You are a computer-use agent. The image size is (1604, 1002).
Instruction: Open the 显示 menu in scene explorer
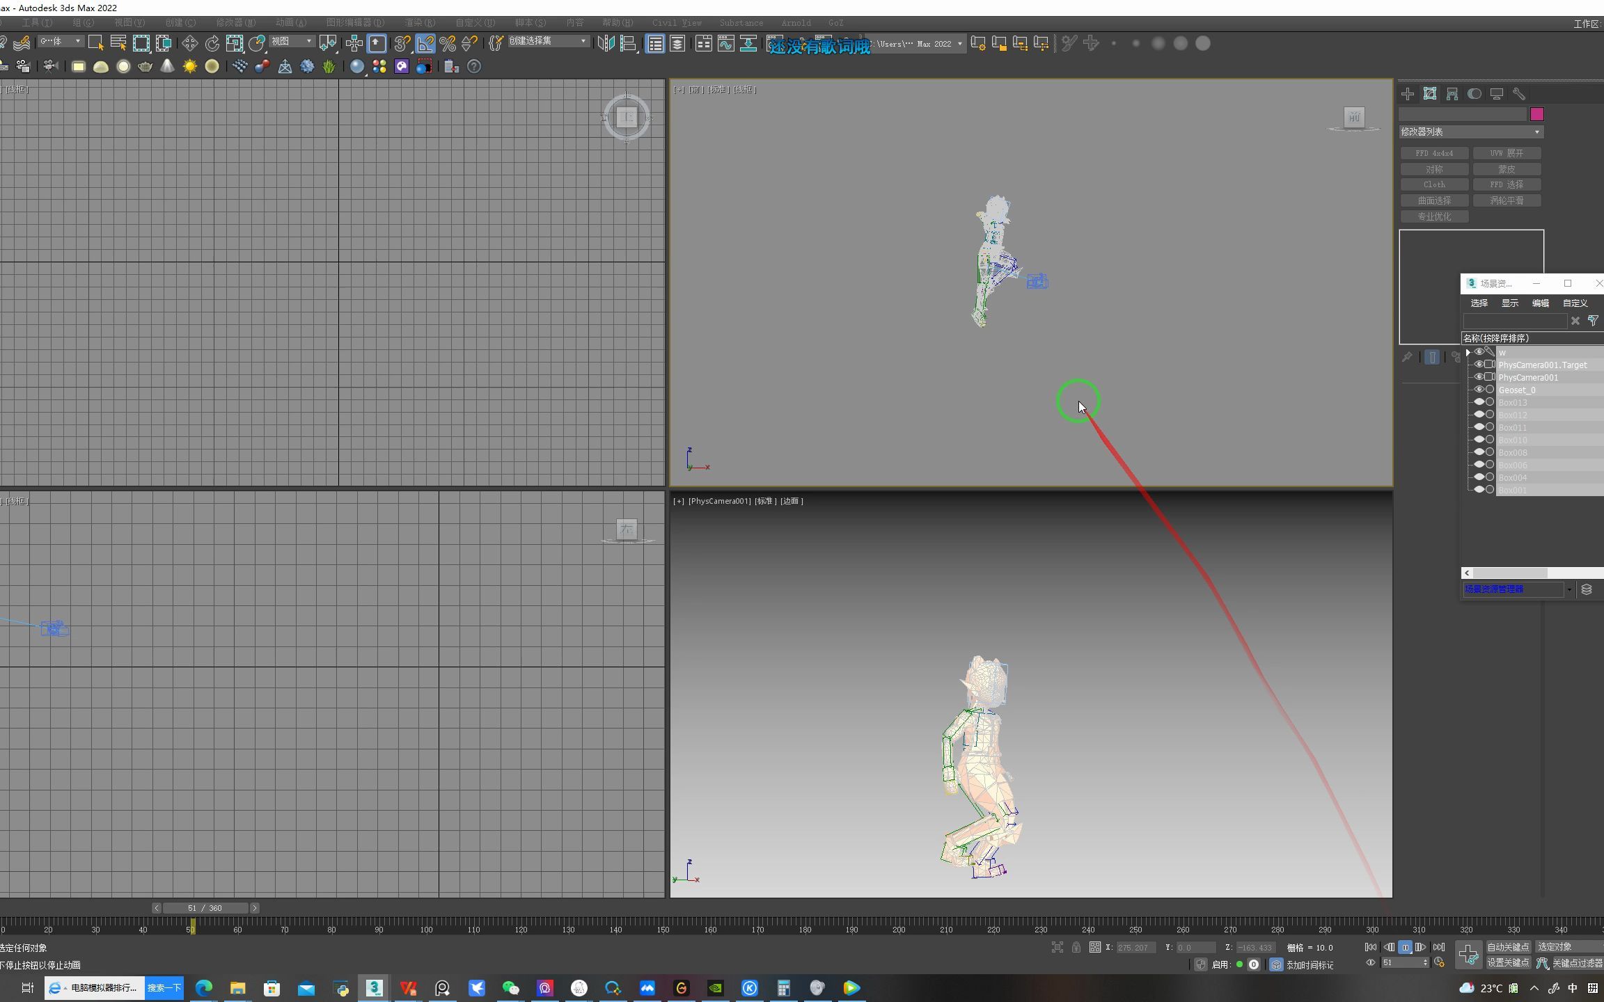pyautogui.click(x=1509, y=303)
